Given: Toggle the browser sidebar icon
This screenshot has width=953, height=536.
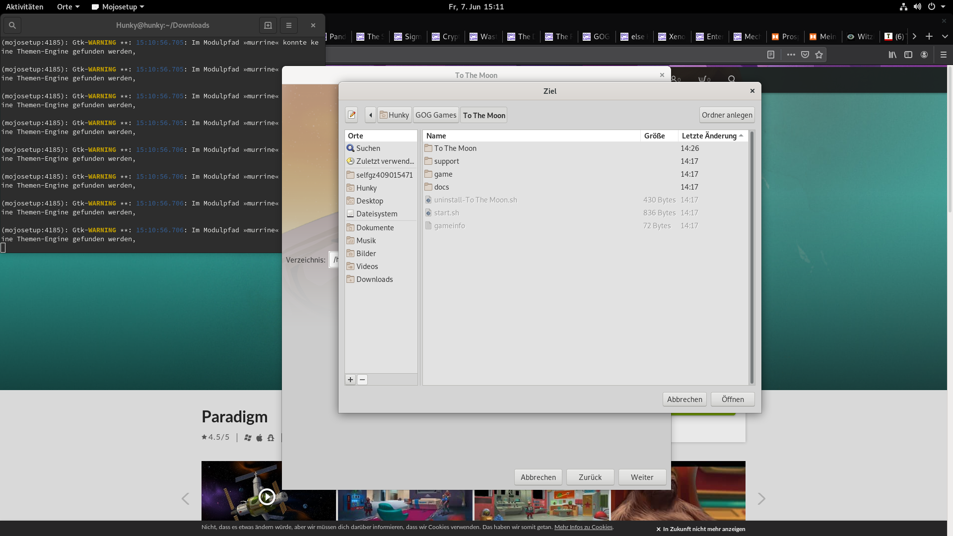Looking at the screenshot, I should (908, 55).
